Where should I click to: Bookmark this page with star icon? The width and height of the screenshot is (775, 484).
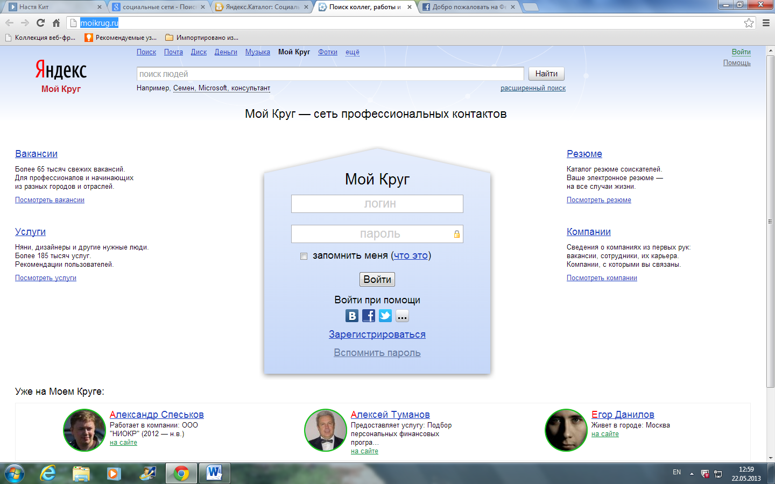pyautogui.click(x=749, y=23)
